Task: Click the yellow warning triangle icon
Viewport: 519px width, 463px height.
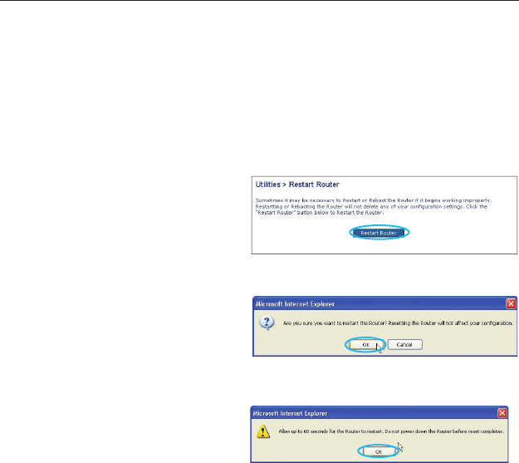Action: pyautogui.click(x=263, y=431)
